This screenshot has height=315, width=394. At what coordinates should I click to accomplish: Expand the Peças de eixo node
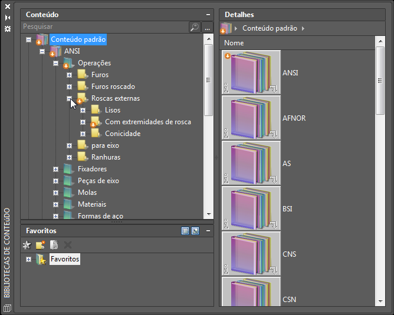(x=56, y=181)
